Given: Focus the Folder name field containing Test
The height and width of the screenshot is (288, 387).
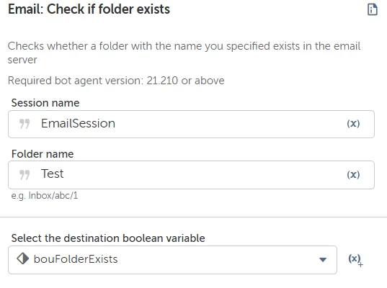Looking at the screenshot, I should (x=191, y=175).
